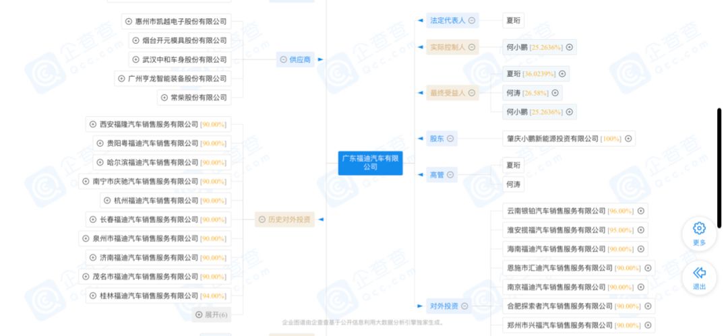Screen dimensions: 728x336
Task: Select 夏珩 under 法定代表人
Action: (x=513, y=20)
